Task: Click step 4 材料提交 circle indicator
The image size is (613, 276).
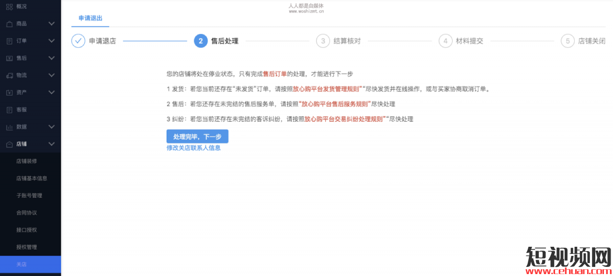Action: pos(445,41)
